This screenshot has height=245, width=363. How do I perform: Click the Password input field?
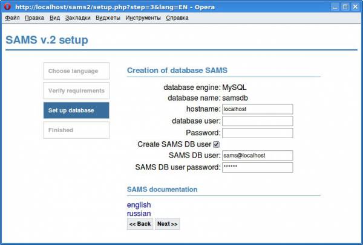click(258, 133)
